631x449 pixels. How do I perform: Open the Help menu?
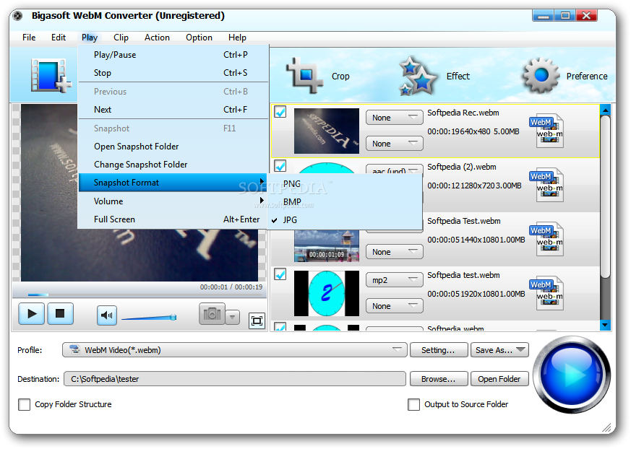tap(237, 38)
